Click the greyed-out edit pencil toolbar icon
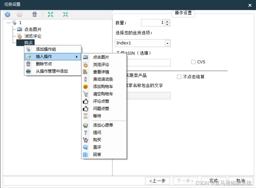256x188 pixels. point(20,14)
